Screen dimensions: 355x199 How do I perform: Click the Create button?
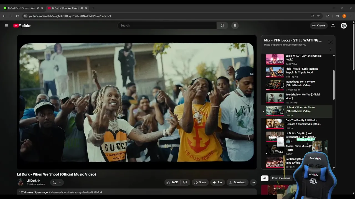(x=318, y=26)
